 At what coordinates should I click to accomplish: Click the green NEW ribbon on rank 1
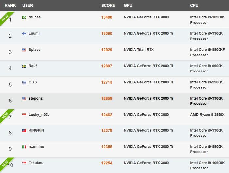click(5, 18)
